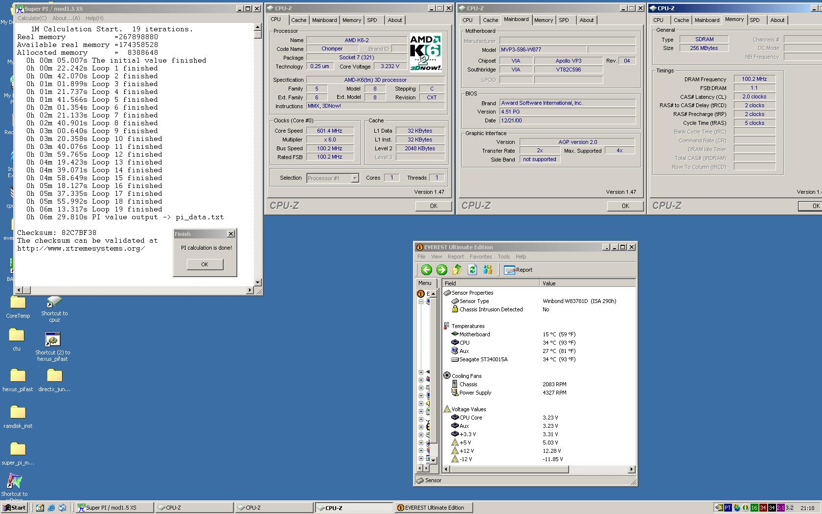Click PT language indicator in tray

[728, 508]
